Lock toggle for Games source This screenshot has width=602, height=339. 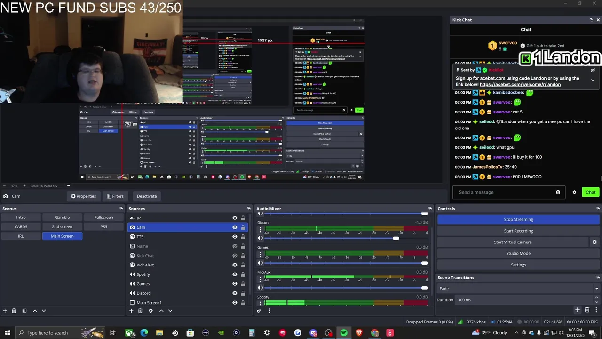(243, 284)
